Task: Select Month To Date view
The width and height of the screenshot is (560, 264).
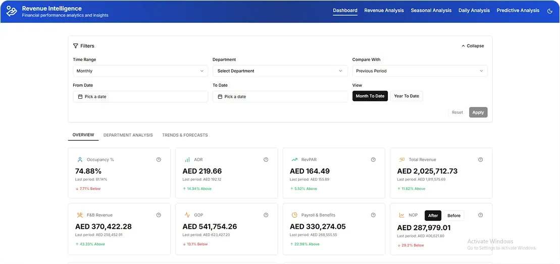Action: point(370,96)
